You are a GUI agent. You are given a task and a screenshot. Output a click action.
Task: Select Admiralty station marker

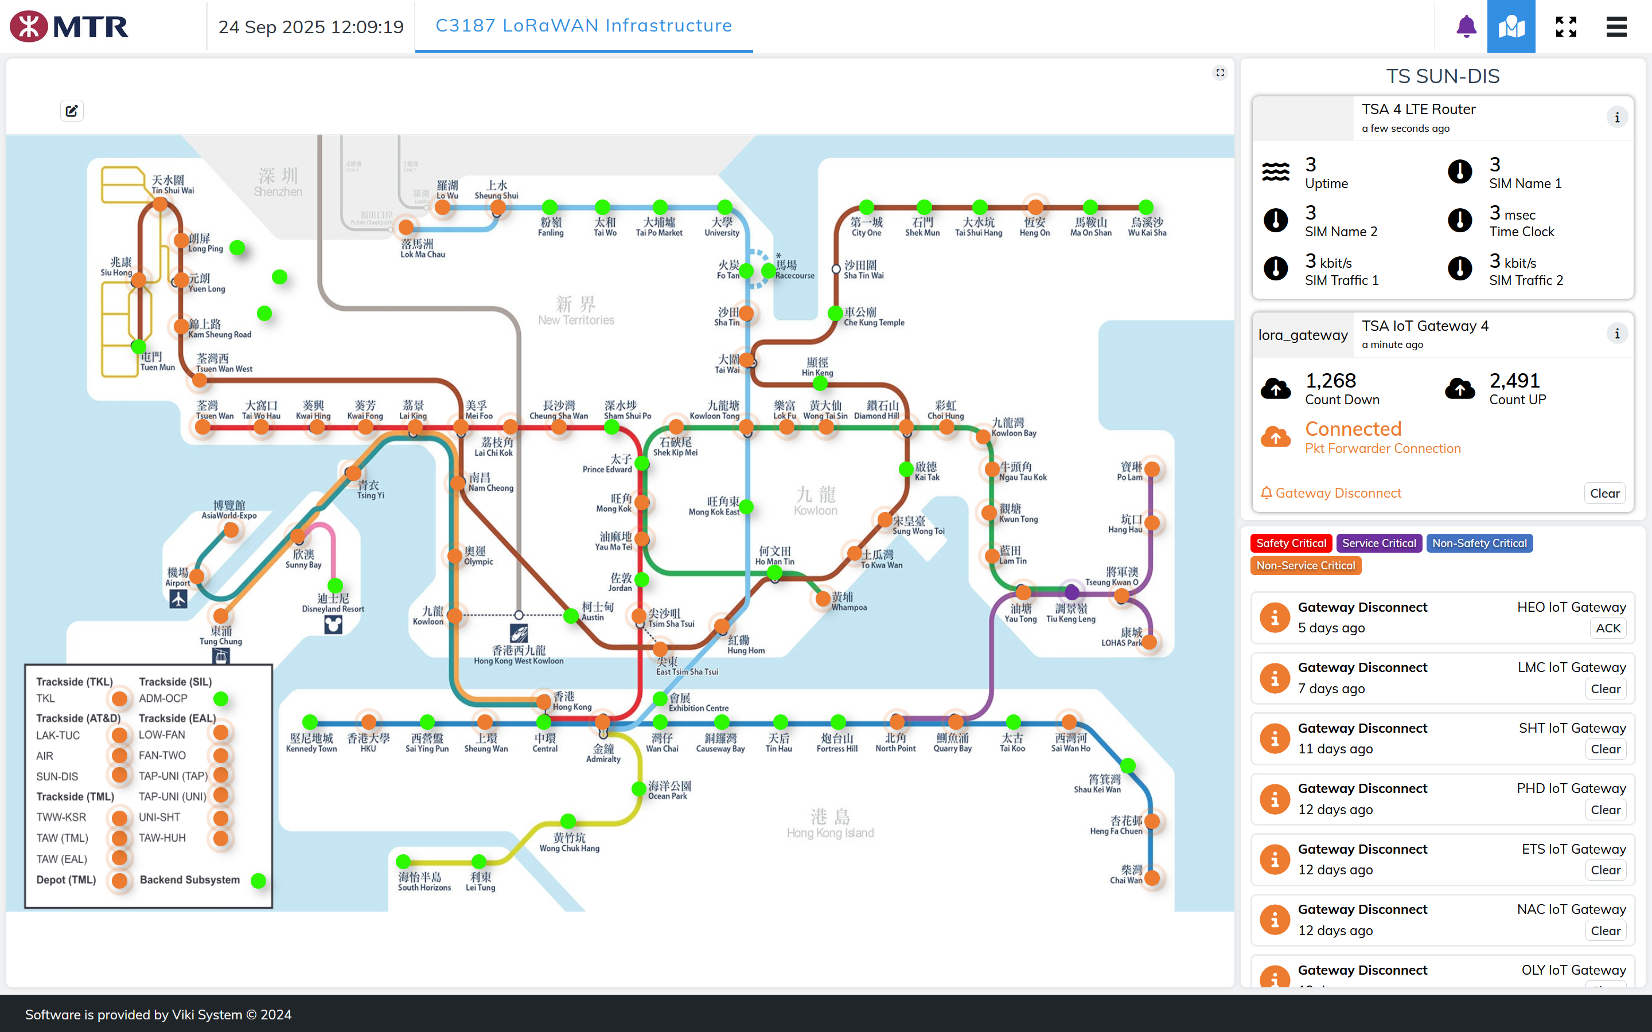(x=602, y=721)
